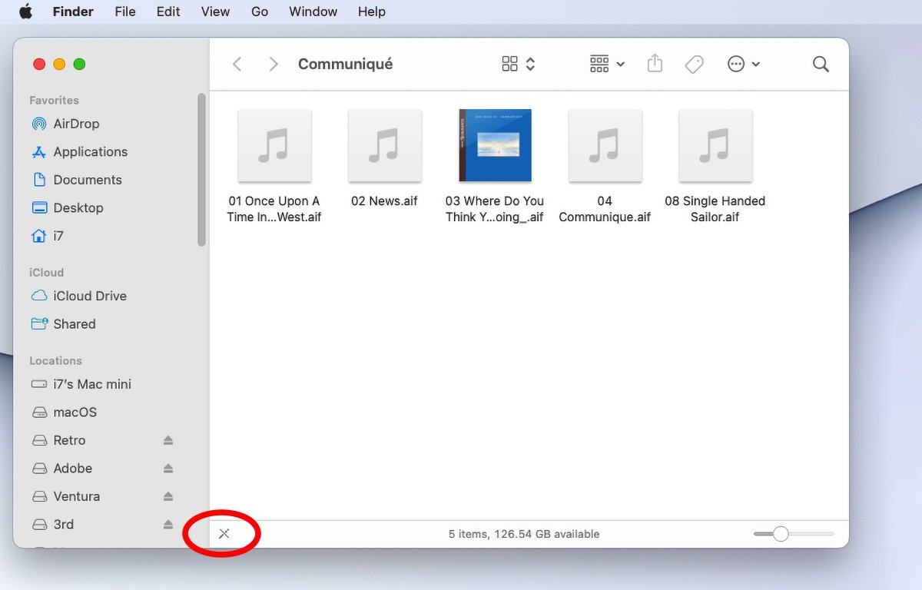The height and width of the screenshot is (590, 922).
Task: Click the Forward navigation arrow
Action: pos(273,65)
